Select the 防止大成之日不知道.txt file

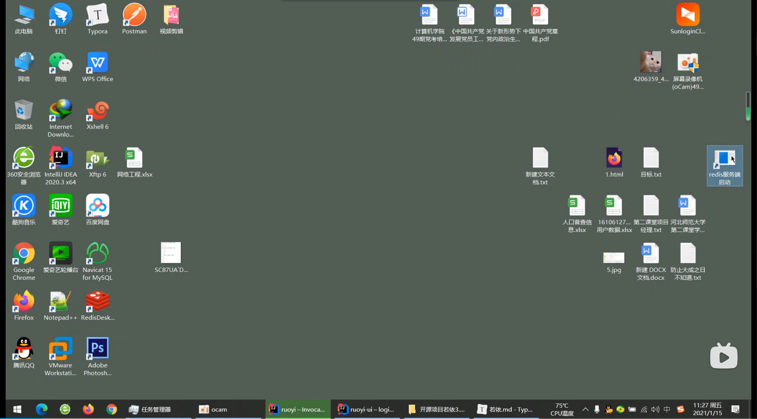pyautogui.click(x=688, y=261)
